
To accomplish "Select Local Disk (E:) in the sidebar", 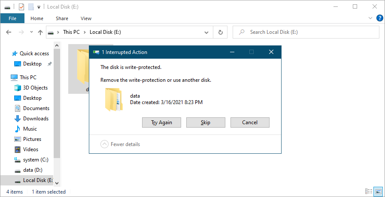I will pos(27,180).
